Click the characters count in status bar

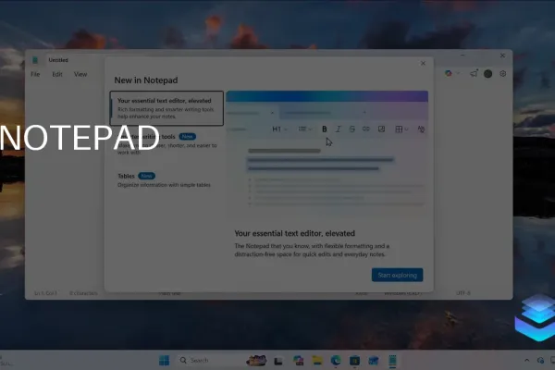pos(83,293)
